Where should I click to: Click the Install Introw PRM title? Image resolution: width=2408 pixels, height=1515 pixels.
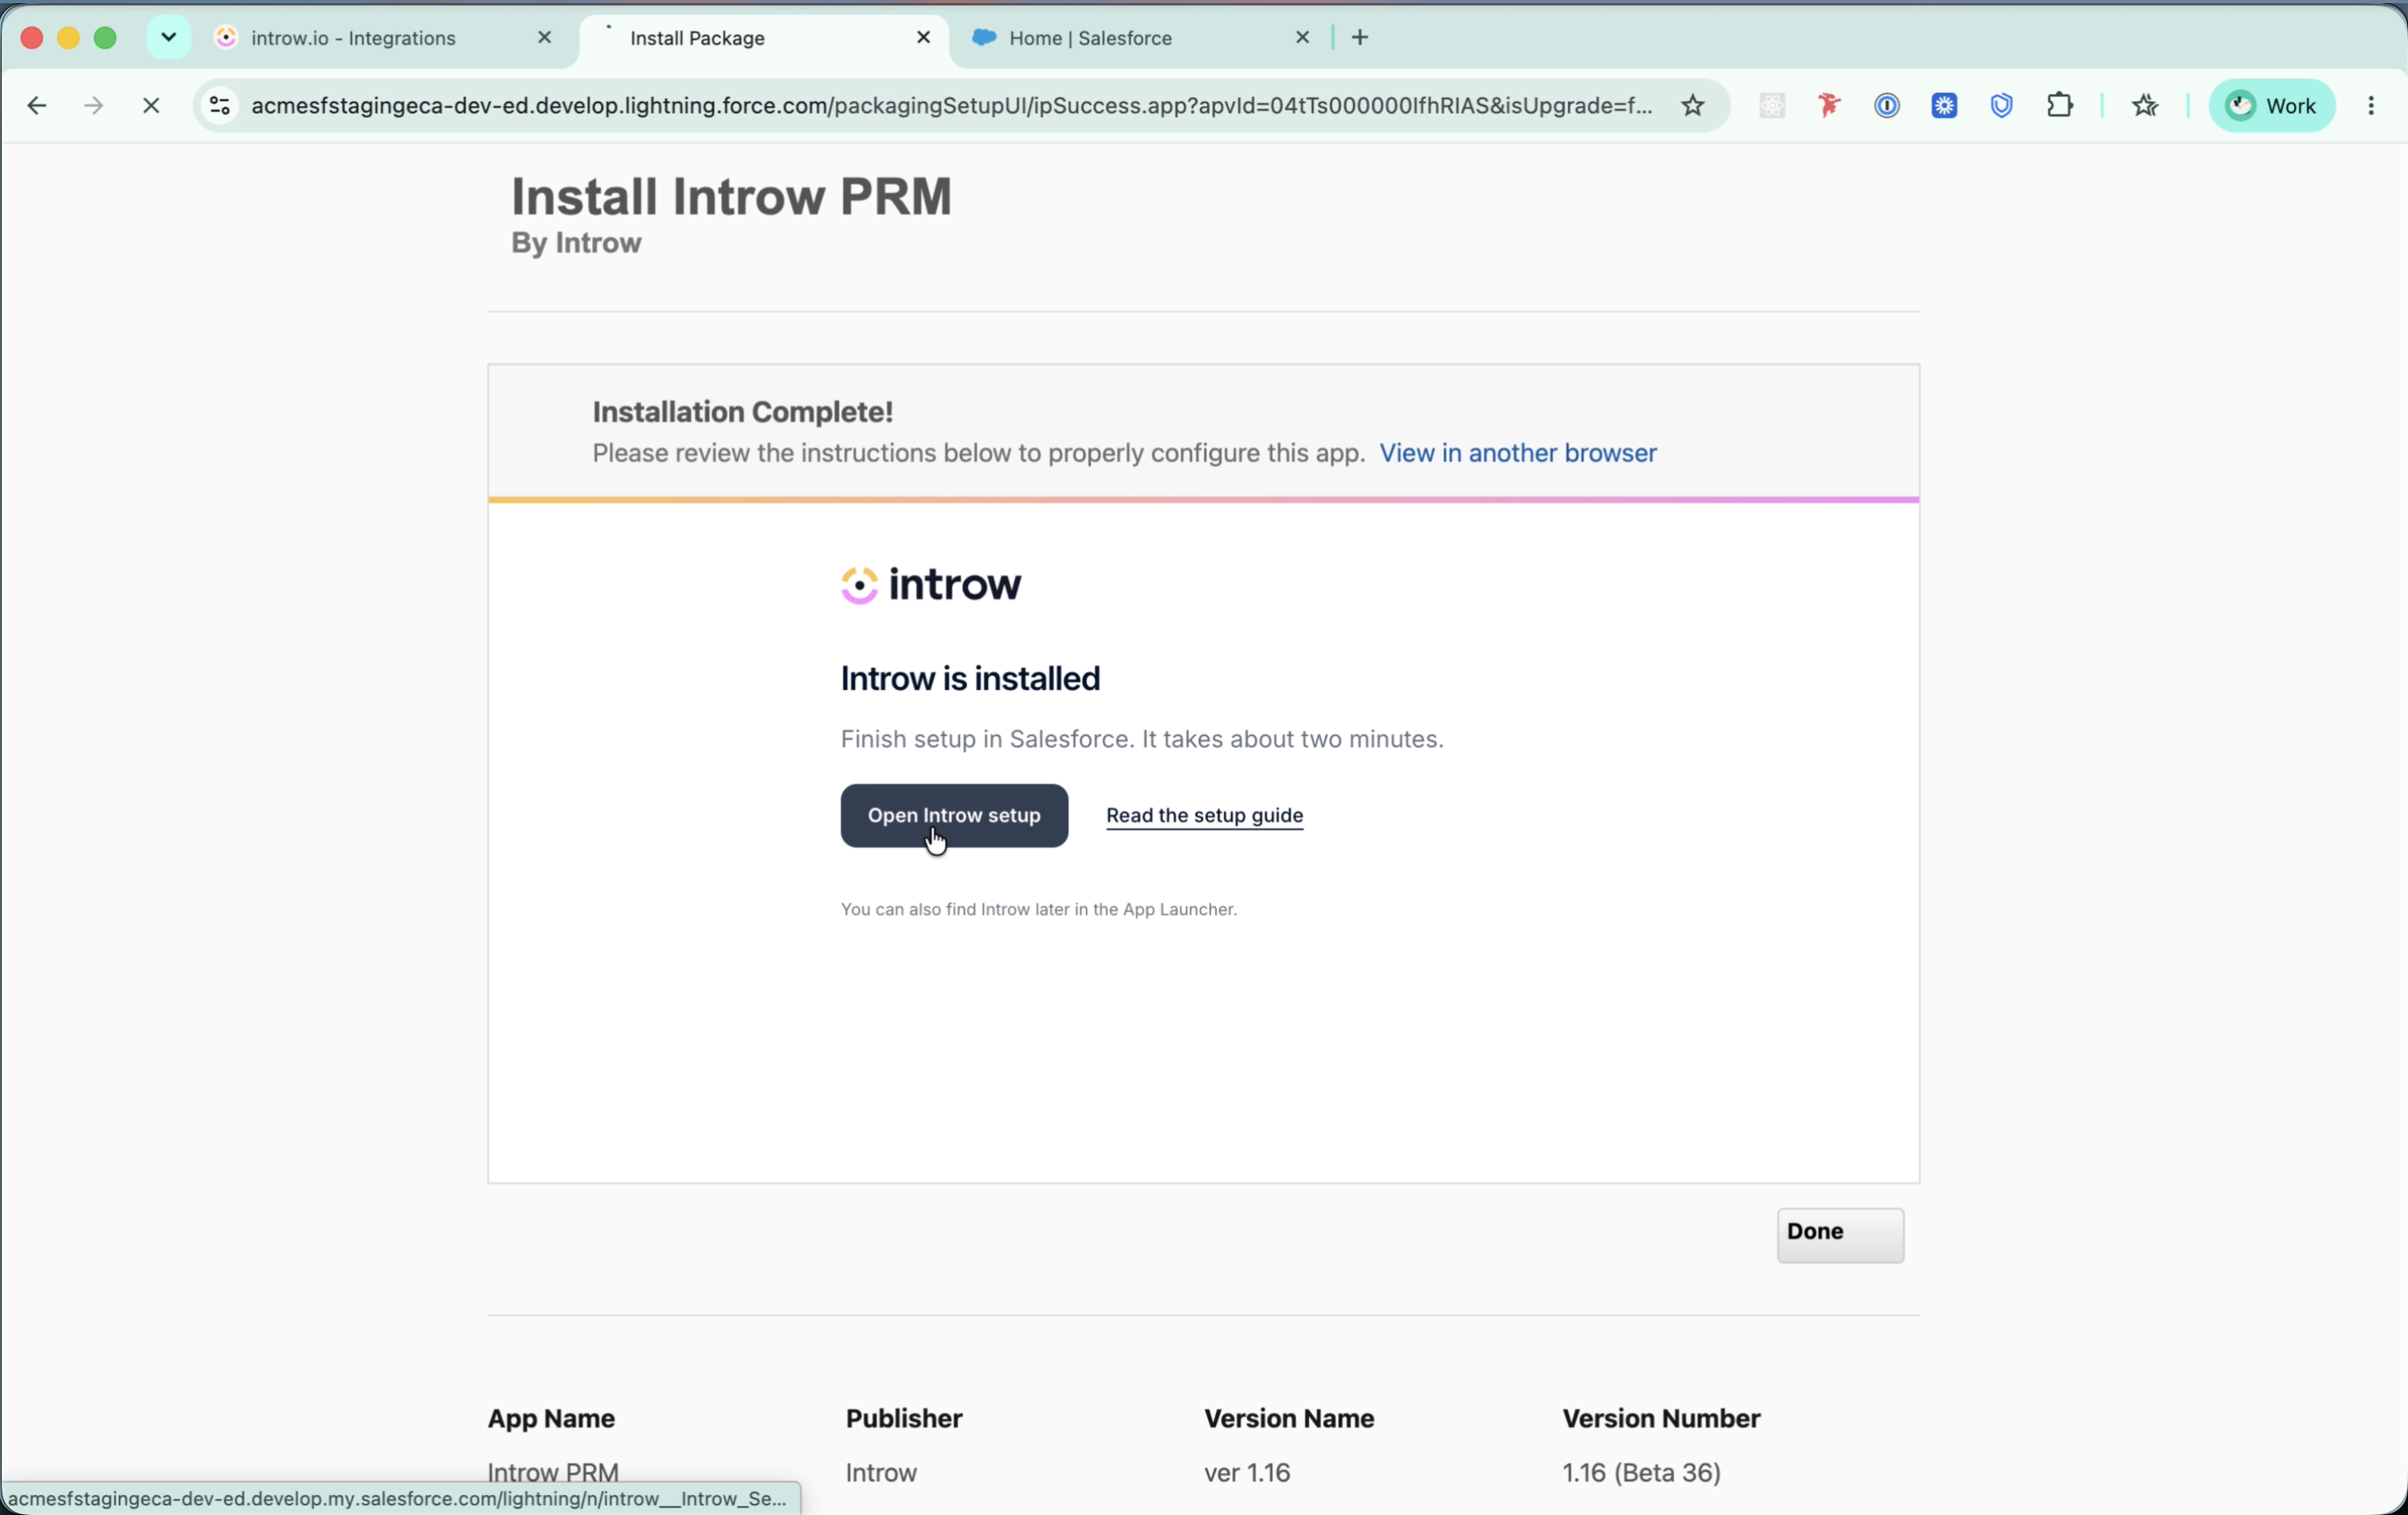coord(731,196)
